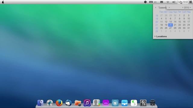Viewport: 193px width, 108px height.
Task: Select day 9 in the calendar
Action: click(184, 19)
